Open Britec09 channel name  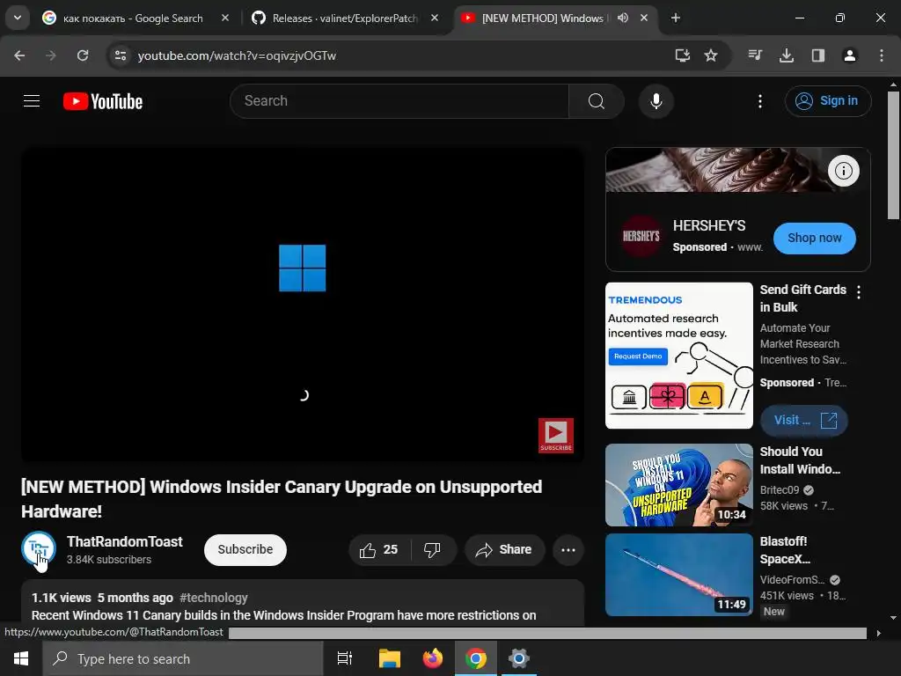[780, 489]
